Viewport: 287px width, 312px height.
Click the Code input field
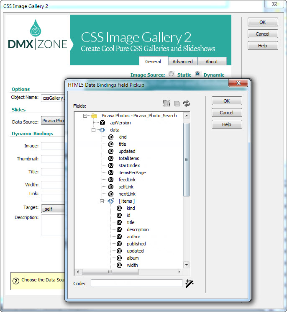point(137,283)
